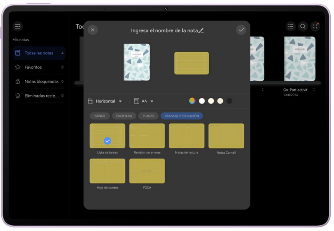Select the black paper color swatch
Image resolution: width=334 pixels, height=231 pixels.
click(x=229, y=101)
